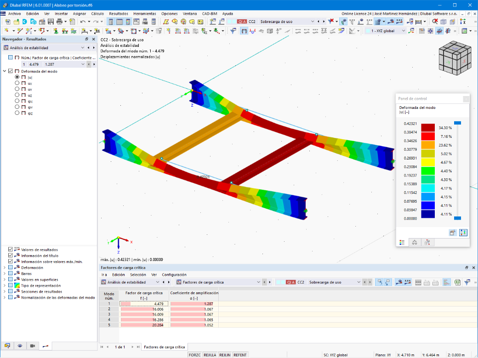Click the upper legend range slider handle
Viewport: 478px width, 358px height.
click(457, 123)
